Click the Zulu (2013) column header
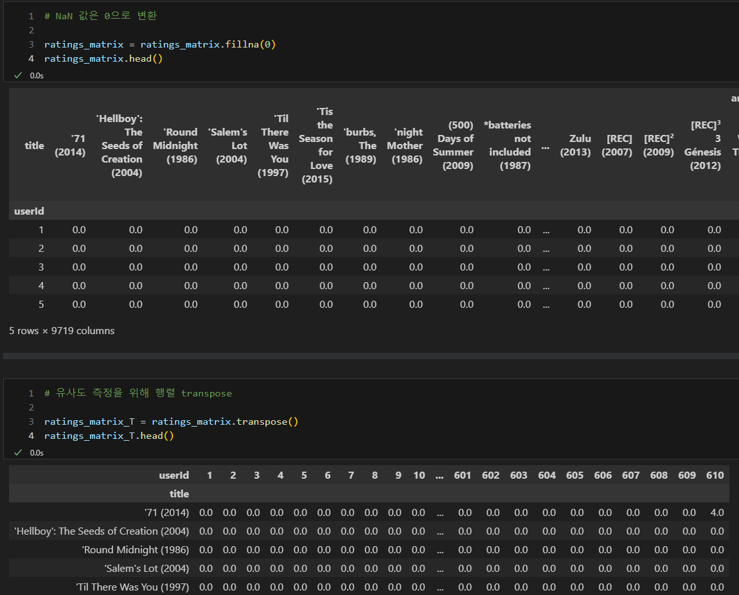The image size is (739, 595). click(x=576, y=145)
